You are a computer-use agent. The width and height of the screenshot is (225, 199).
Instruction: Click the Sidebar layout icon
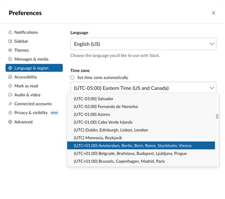point(10,41)
